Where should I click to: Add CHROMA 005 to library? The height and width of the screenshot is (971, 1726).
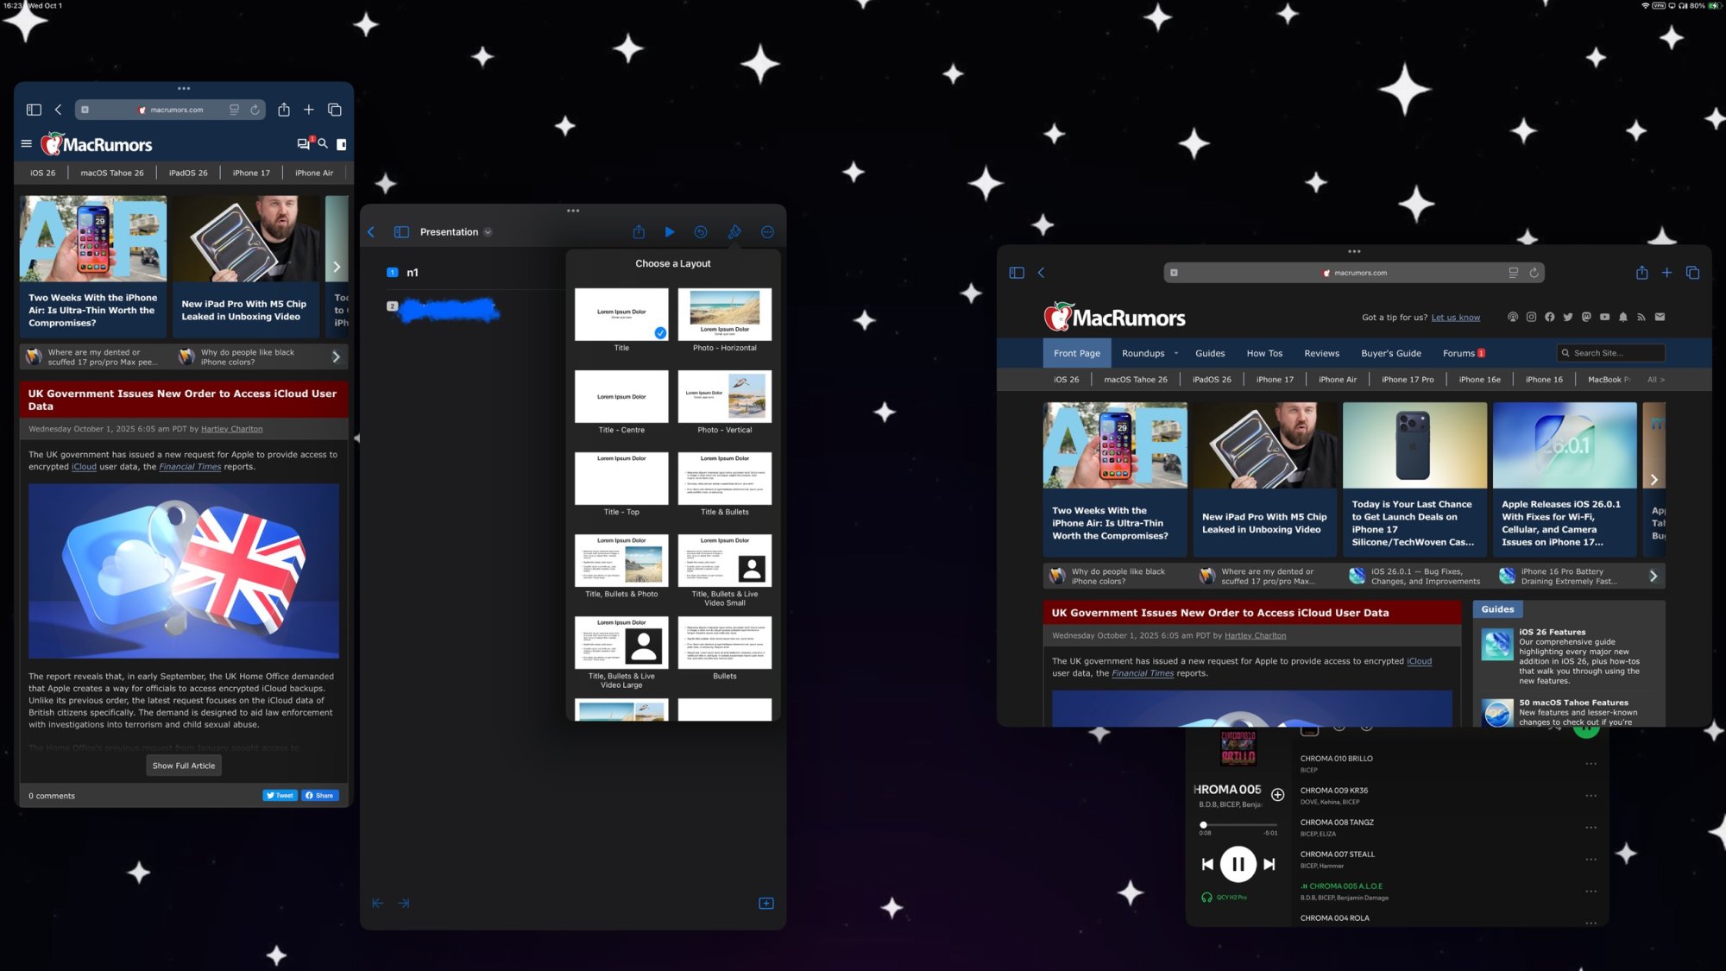pyautogui.click(x=1278, y=794)
